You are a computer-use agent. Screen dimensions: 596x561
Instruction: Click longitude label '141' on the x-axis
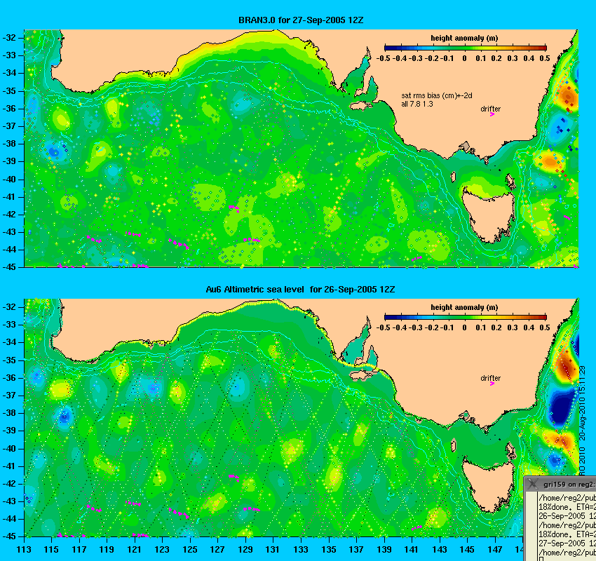[412, 550]
